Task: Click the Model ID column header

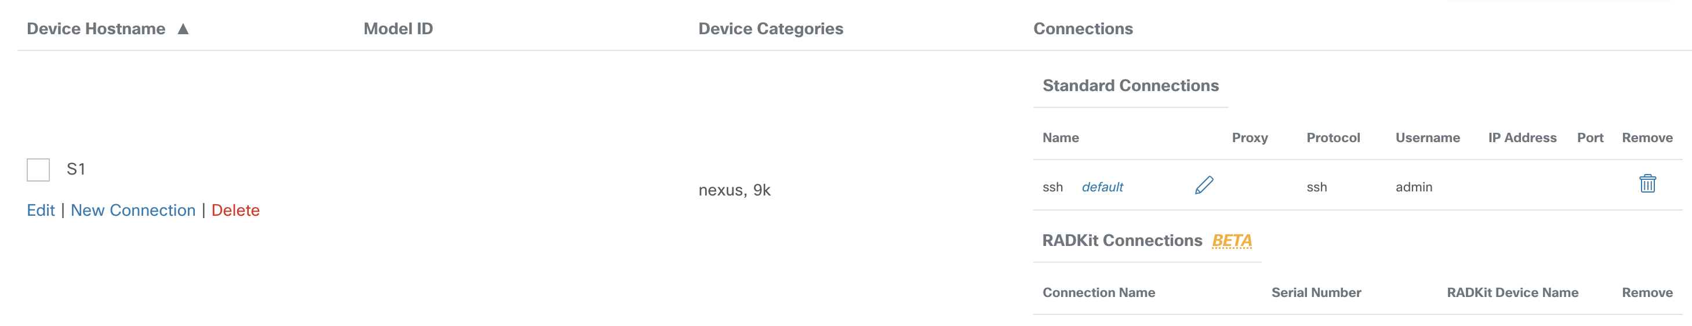Action: [x=398, y=29]
